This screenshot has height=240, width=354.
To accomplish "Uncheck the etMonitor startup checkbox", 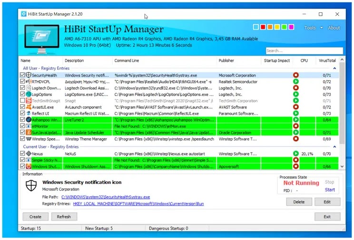I will pyautogui.click(x=22, y=125).
